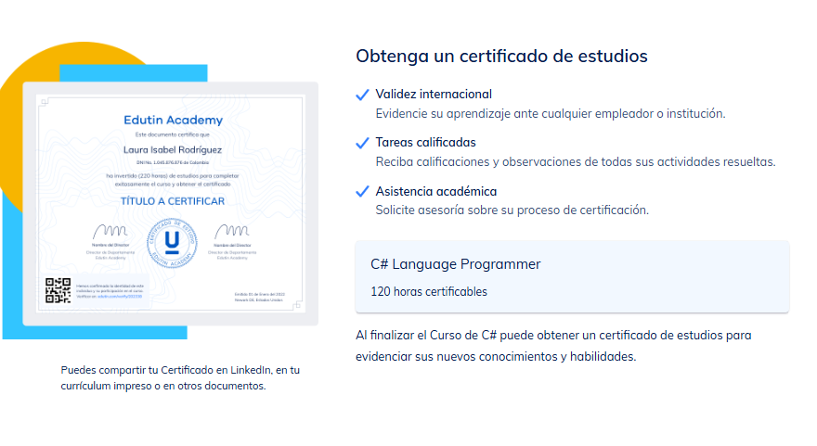Click the checkmark beside Asistencia académica
The width and height of the screenshot is (817, 446).
363,192
